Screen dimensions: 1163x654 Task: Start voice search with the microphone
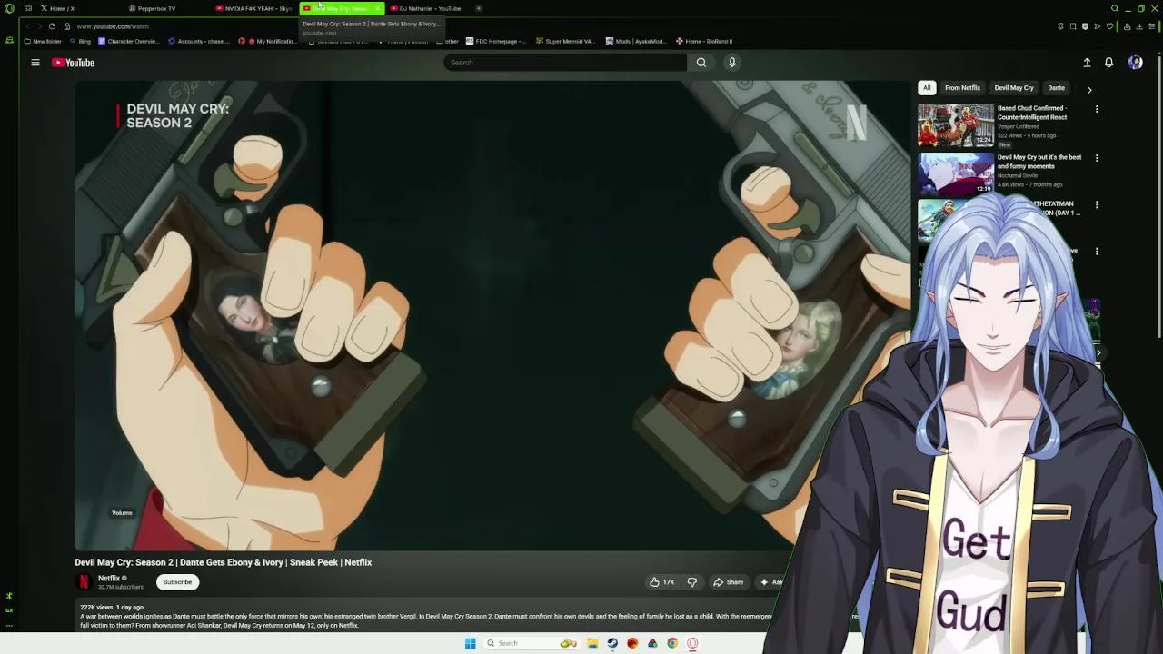pos(731,63)
